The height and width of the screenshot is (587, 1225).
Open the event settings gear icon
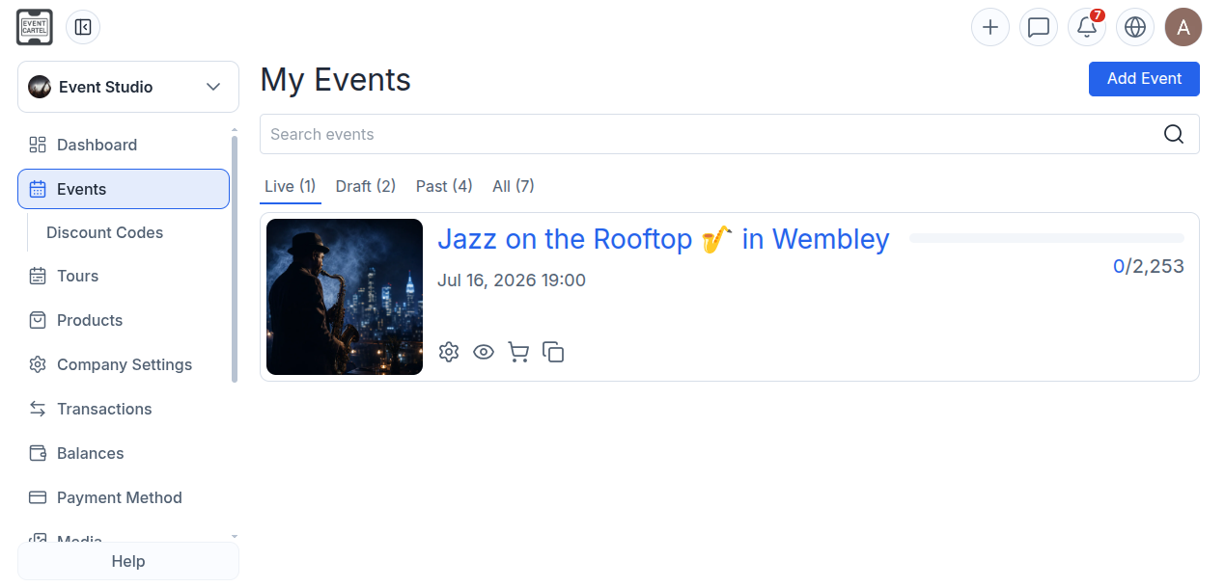coord(448,352)
